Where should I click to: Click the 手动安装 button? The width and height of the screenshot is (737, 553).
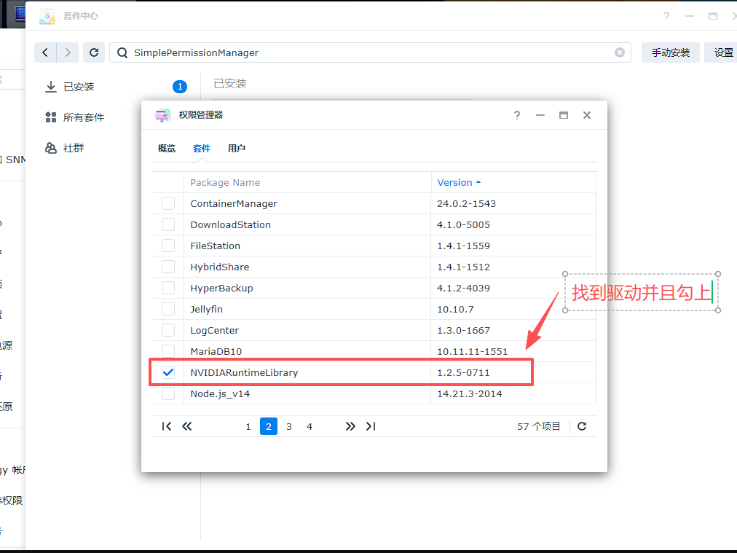coord(670,52)
